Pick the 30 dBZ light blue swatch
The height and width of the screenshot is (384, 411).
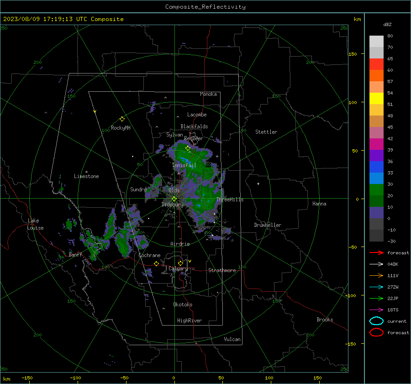point(376,178)
